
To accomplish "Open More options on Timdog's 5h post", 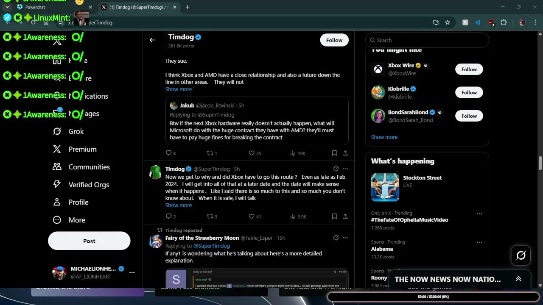I will point(345,169).
